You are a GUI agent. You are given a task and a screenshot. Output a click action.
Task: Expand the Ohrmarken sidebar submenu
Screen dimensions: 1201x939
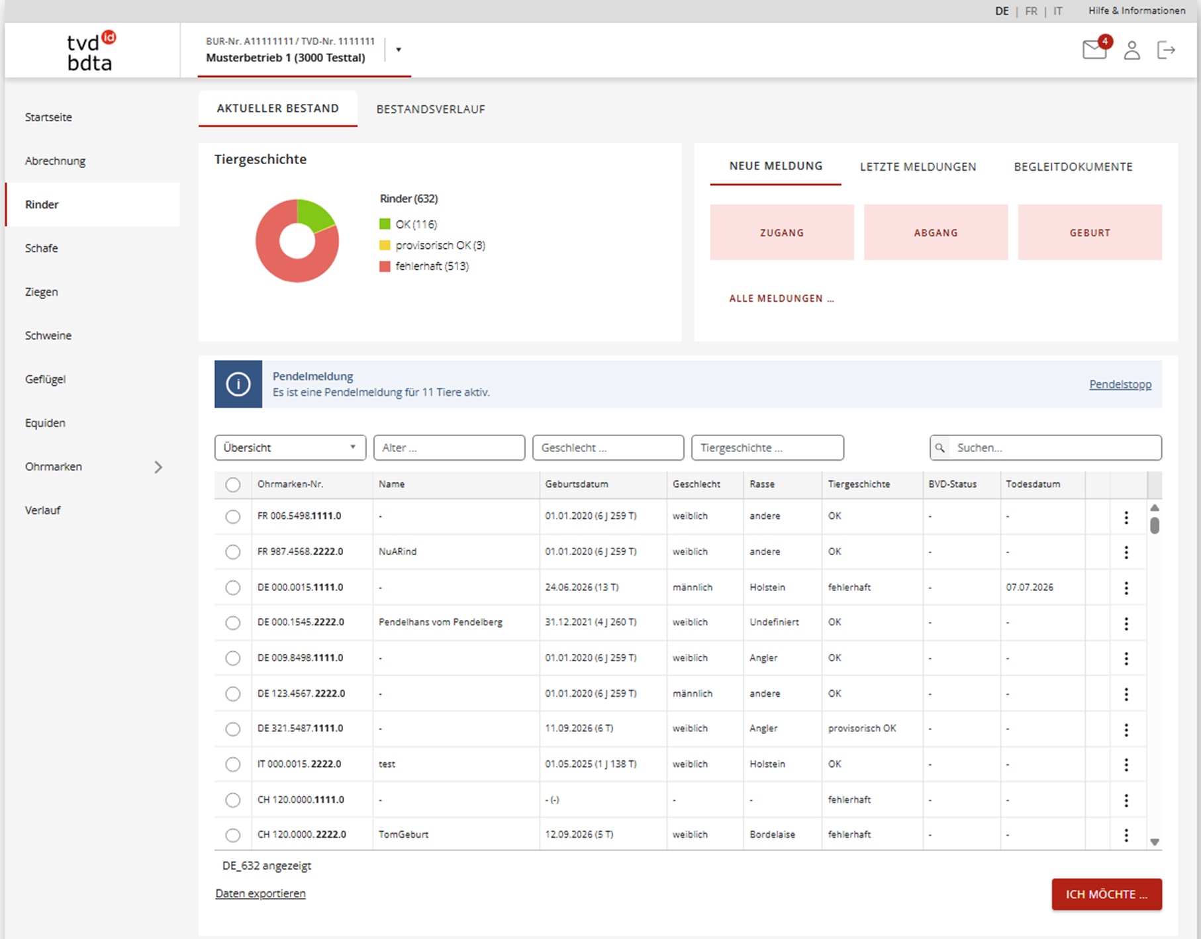coord(158,467)
